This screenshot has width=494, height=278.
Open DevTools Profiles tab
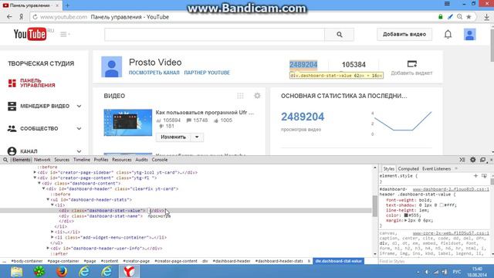101,160
